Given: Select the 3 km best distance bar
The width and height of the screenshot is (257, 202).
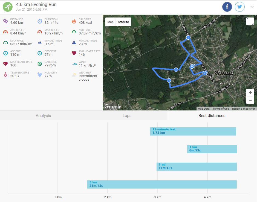Looking at the screenshot, I should [162, 184].
